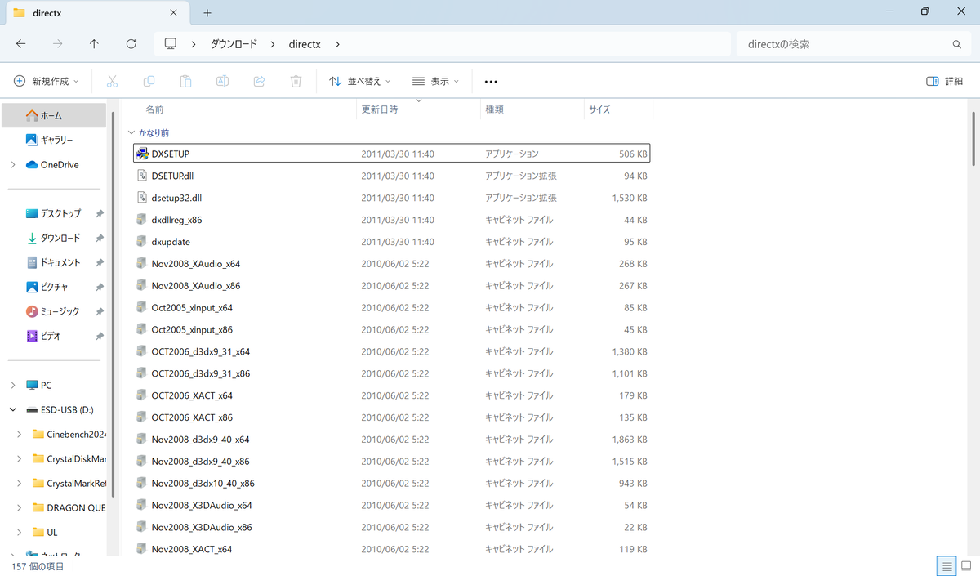The width and height of the screenshot is (980, 576).
Task: Open ホーム in the sidebar
Action: click(x=53, y=115)
